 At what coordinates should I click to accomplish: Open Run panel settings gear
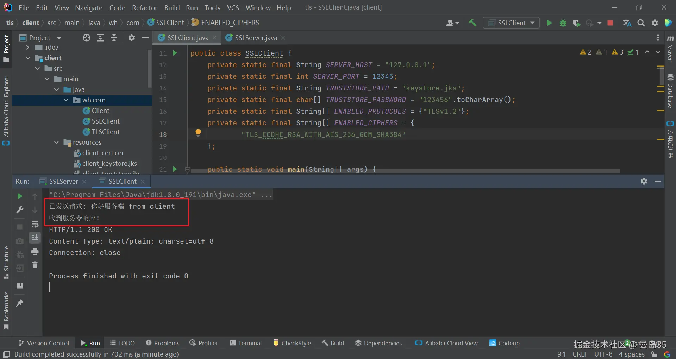click(x=644, y=181)
